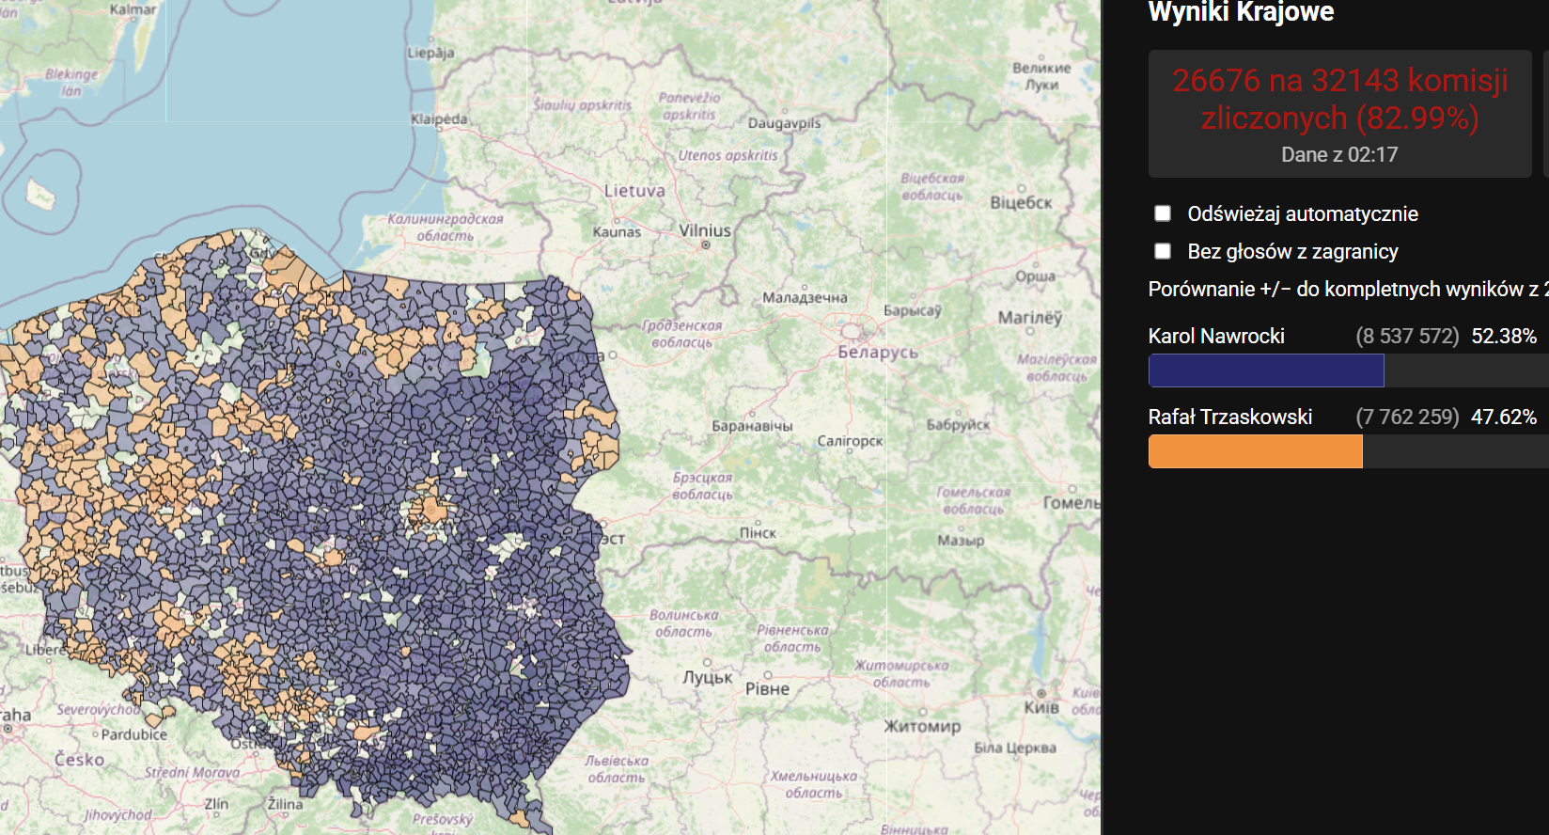Click the Гомель city marker on map
Image resolution: width=1549 pixels, height=835 pixels.
pos(1072,489)
